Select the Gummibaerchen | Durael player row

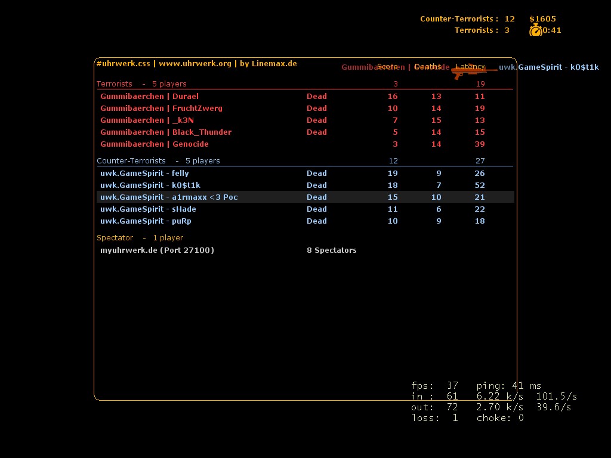click(x=149, y=96)
